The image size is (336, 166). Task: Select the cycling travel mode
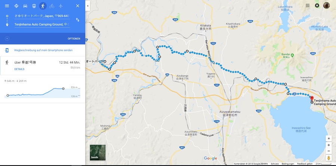[x=52, y=6]
